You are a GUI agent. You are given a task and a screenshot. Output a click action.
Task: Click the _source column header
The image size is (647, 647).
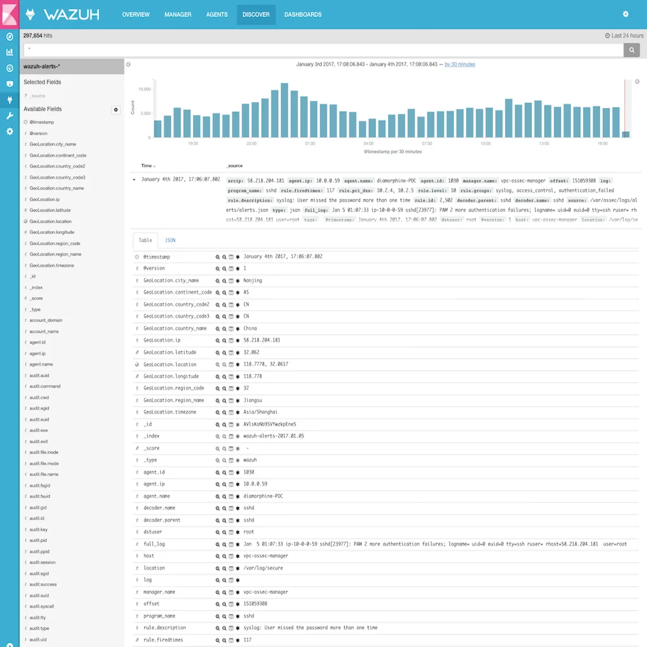pyautogui.click(x=234, y=166)
